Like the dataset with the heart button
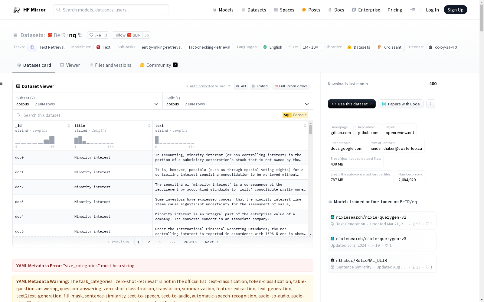Viewport: 484px width, 302px height. pyautogui.click(x=95, y=35)
